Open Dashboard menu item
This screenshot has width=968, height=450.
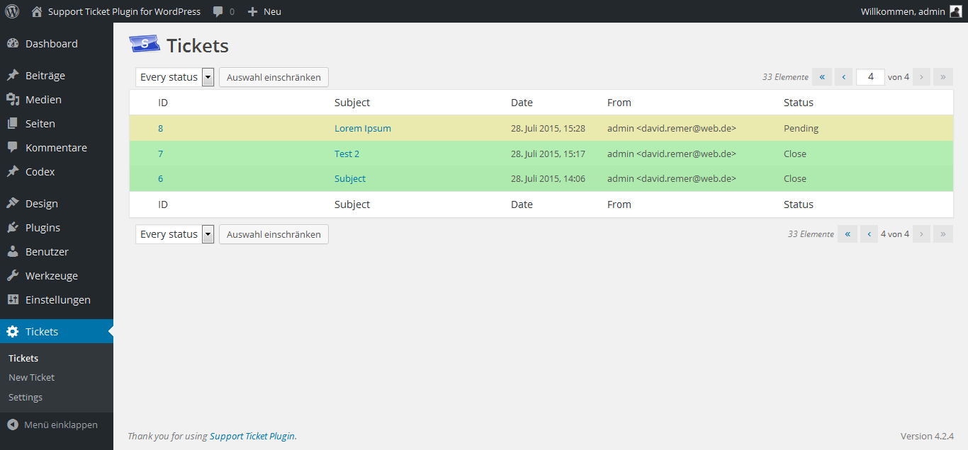coord(57,44)
